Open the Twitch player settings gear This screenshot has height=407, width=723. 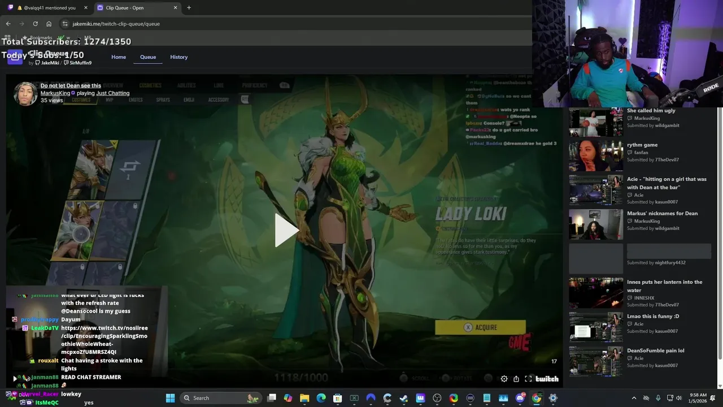click(x=504, y=379)
